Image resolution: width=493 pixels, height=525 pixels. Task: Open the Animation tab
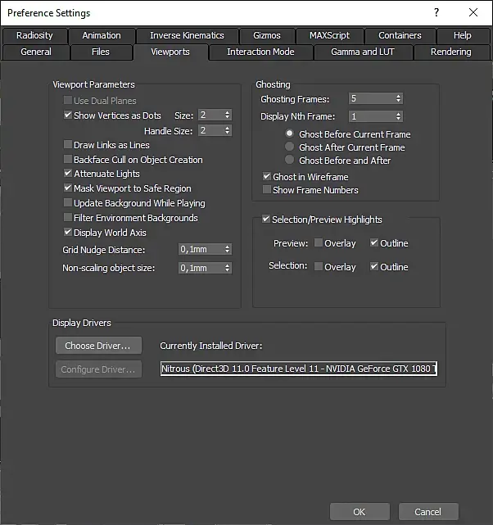(x=102, y=35)
